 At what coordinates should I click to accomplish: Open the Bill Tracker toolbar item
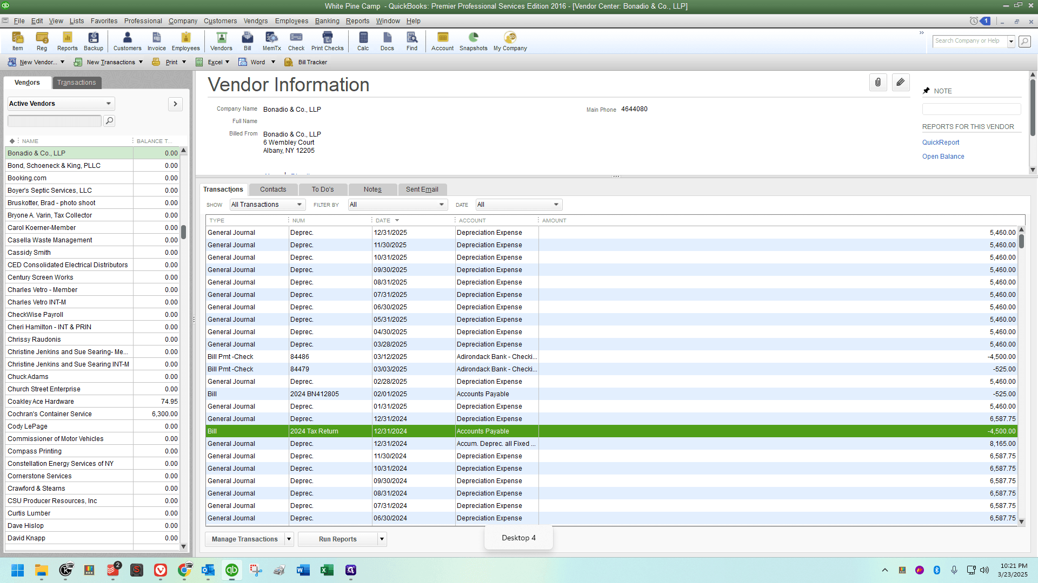(x=306, y=62)
